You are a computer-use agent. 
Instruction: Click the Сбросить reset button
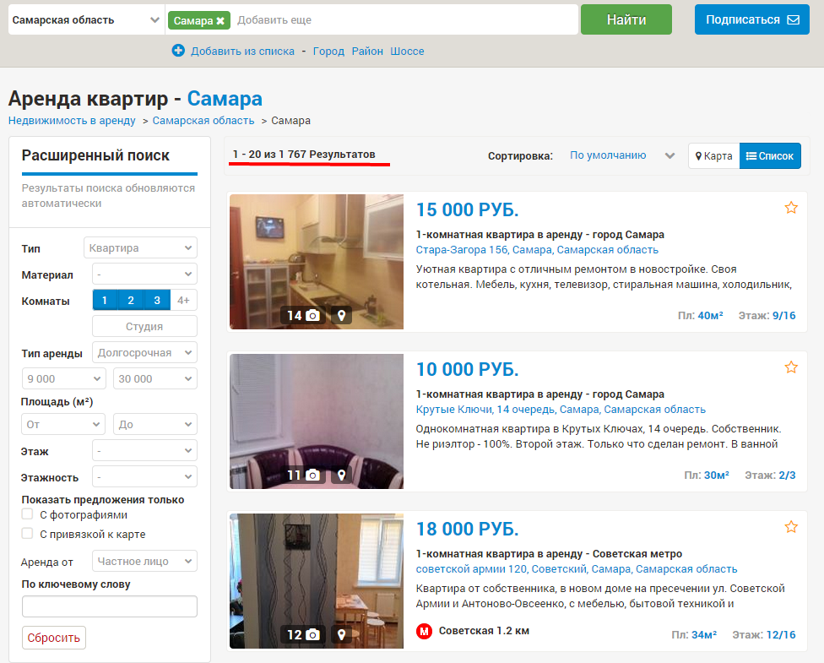tap(54, 638)
